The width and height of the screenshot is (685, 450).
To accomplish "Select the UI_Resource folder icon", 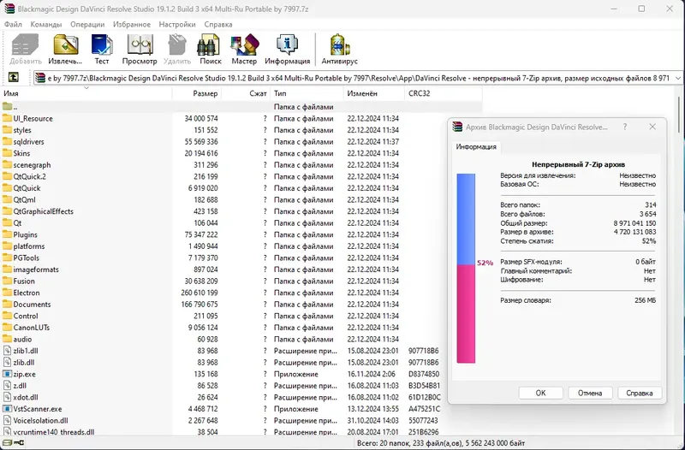I will (x=7, y=118).
